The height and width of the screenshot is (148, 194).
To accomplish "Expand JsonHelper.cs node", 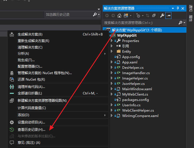I will click(112, 83).
